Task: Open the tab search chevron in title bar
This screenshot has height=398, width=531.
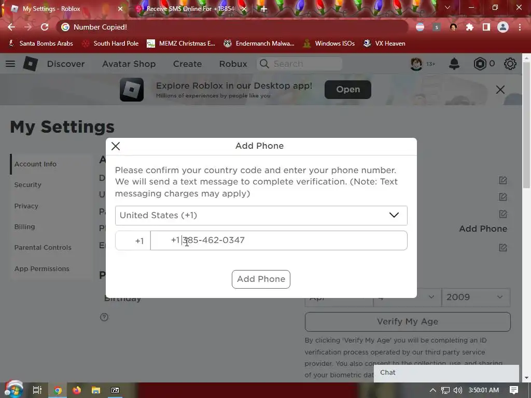Action: (448, 7)
